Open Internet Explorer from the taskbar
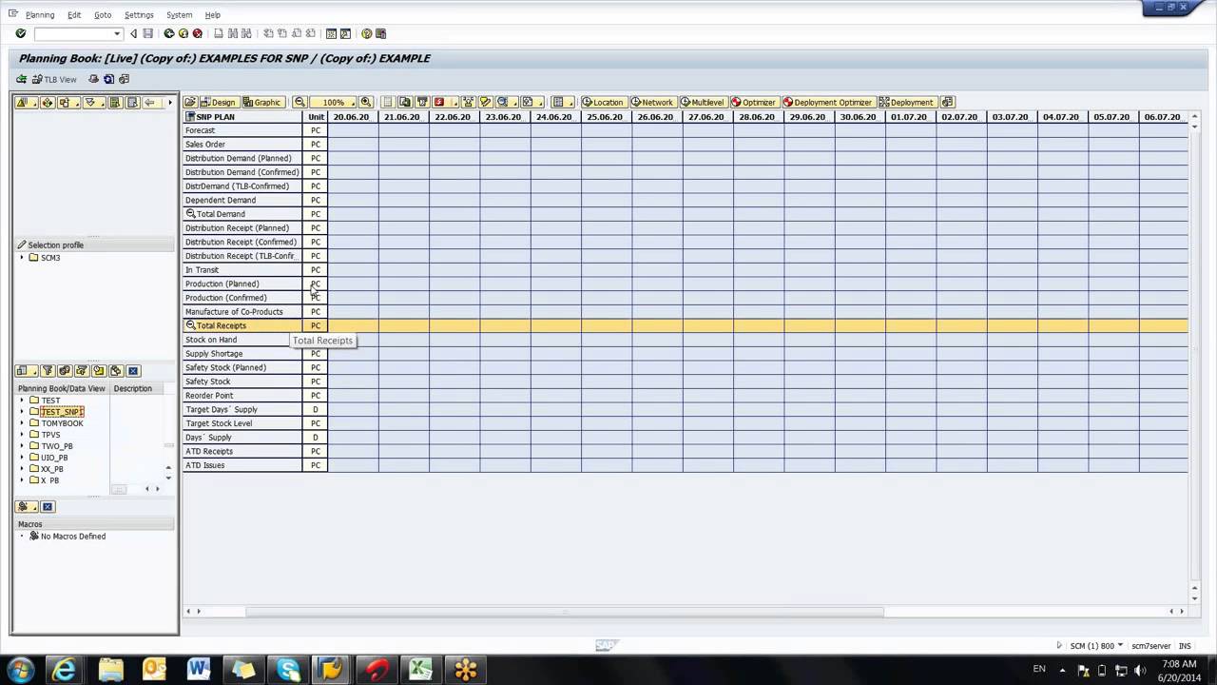Image resolution: width=1217 pixels, height=685 pixels. [x=64, y=670]
